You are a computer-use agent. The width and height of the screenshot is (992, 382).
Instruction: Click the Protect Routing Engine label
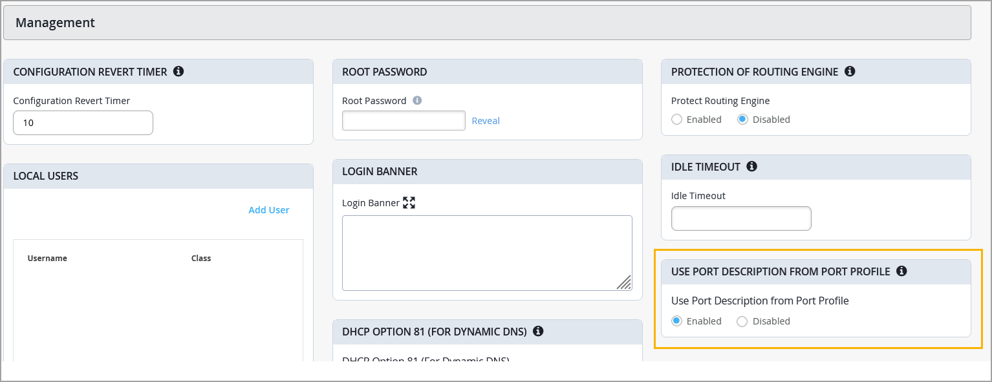[720, 101]
